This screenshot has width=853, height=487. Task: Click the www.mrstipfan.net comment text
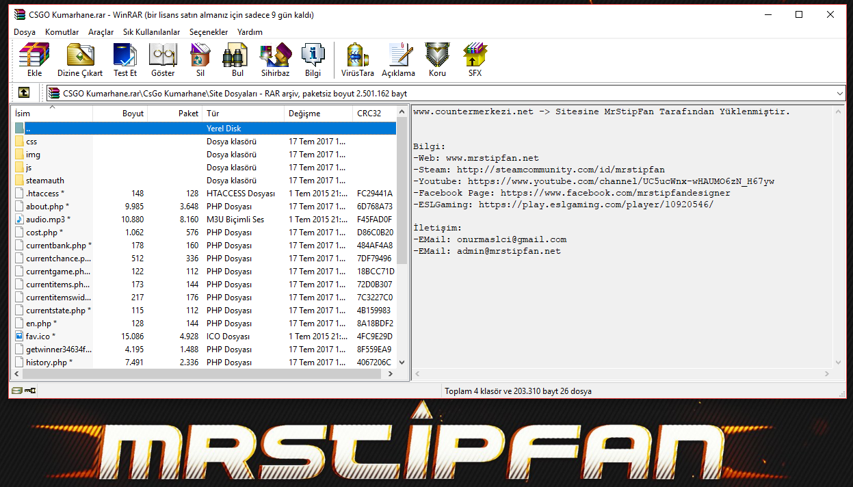(493, 158)
